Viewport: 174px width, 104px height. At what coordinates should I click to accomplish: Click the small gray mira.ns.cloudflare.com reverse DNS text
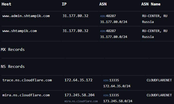coord(81,101)
